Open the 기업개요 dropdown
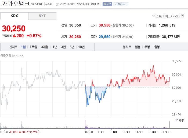This screenshot has width=188, height=138. [x=121, y=4]
